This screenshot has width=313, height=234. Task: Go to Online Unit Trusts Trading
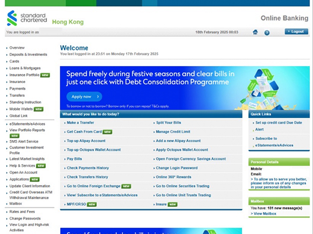184,195
